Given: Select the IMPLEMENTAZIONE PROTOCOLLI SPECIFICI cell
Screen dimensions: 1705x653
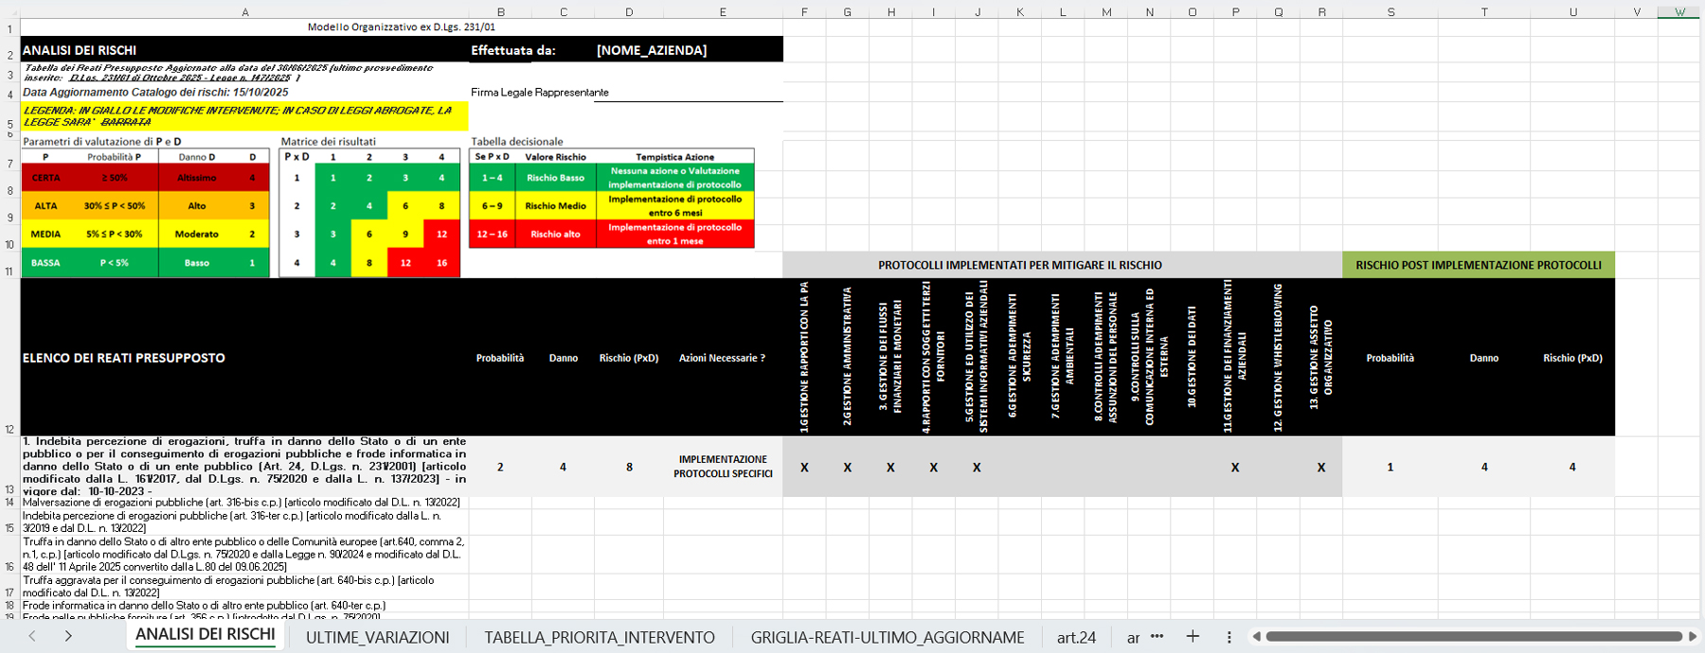Looking at the screenshot, I should (723, 467).
